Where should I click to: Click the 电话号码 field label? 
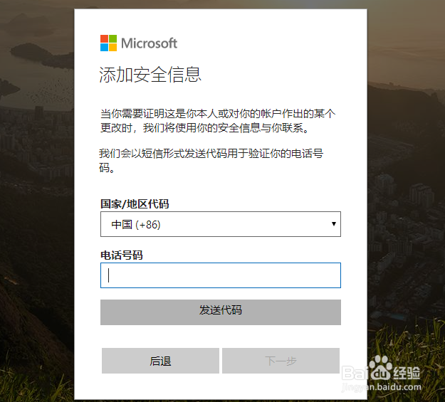pyautogui.click(x=121, y=255)
